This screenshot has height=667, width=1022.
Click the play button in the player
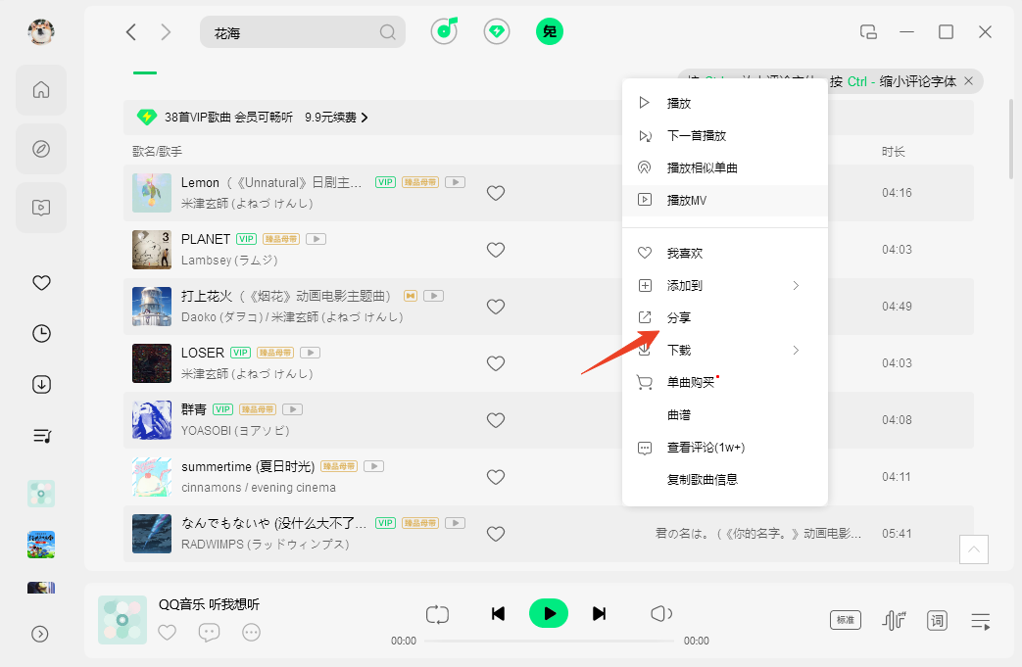tap(549, 613)
